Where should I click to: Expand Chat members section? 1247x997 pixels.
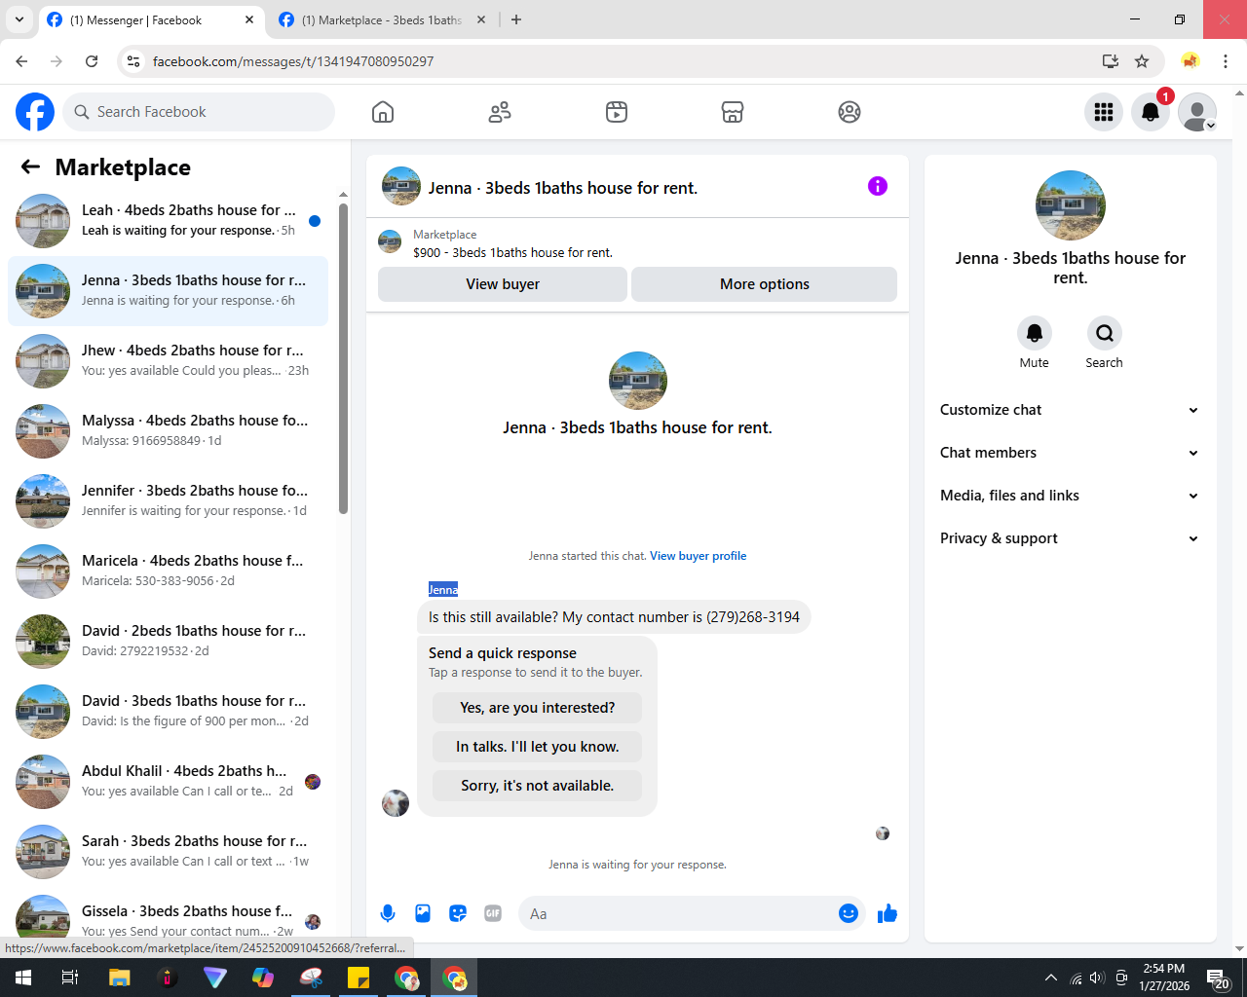pos(1070,453)
